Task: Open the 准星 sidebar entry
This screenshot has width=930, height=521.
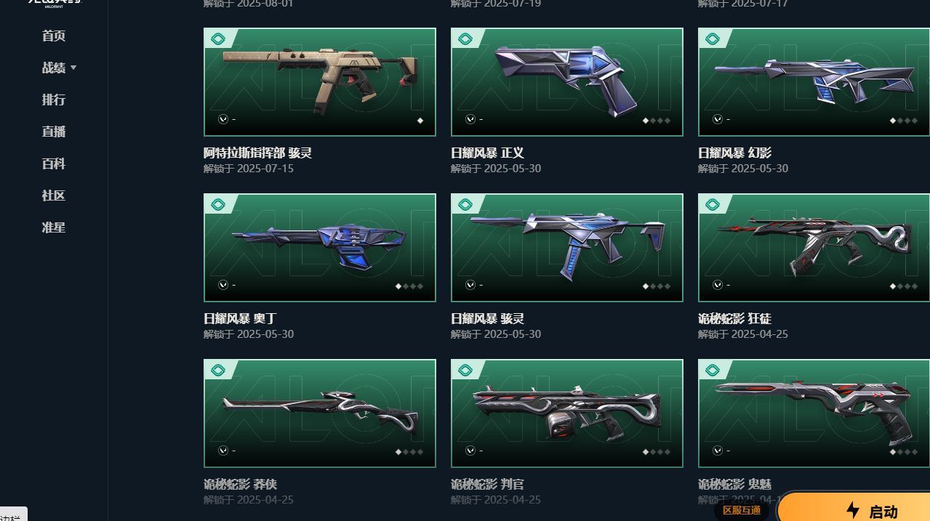Action: click(54, 227)
